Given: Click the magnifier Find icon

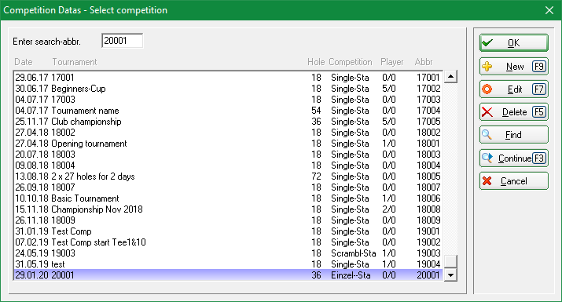Looking at the screenshot, I should coord(487,135).
